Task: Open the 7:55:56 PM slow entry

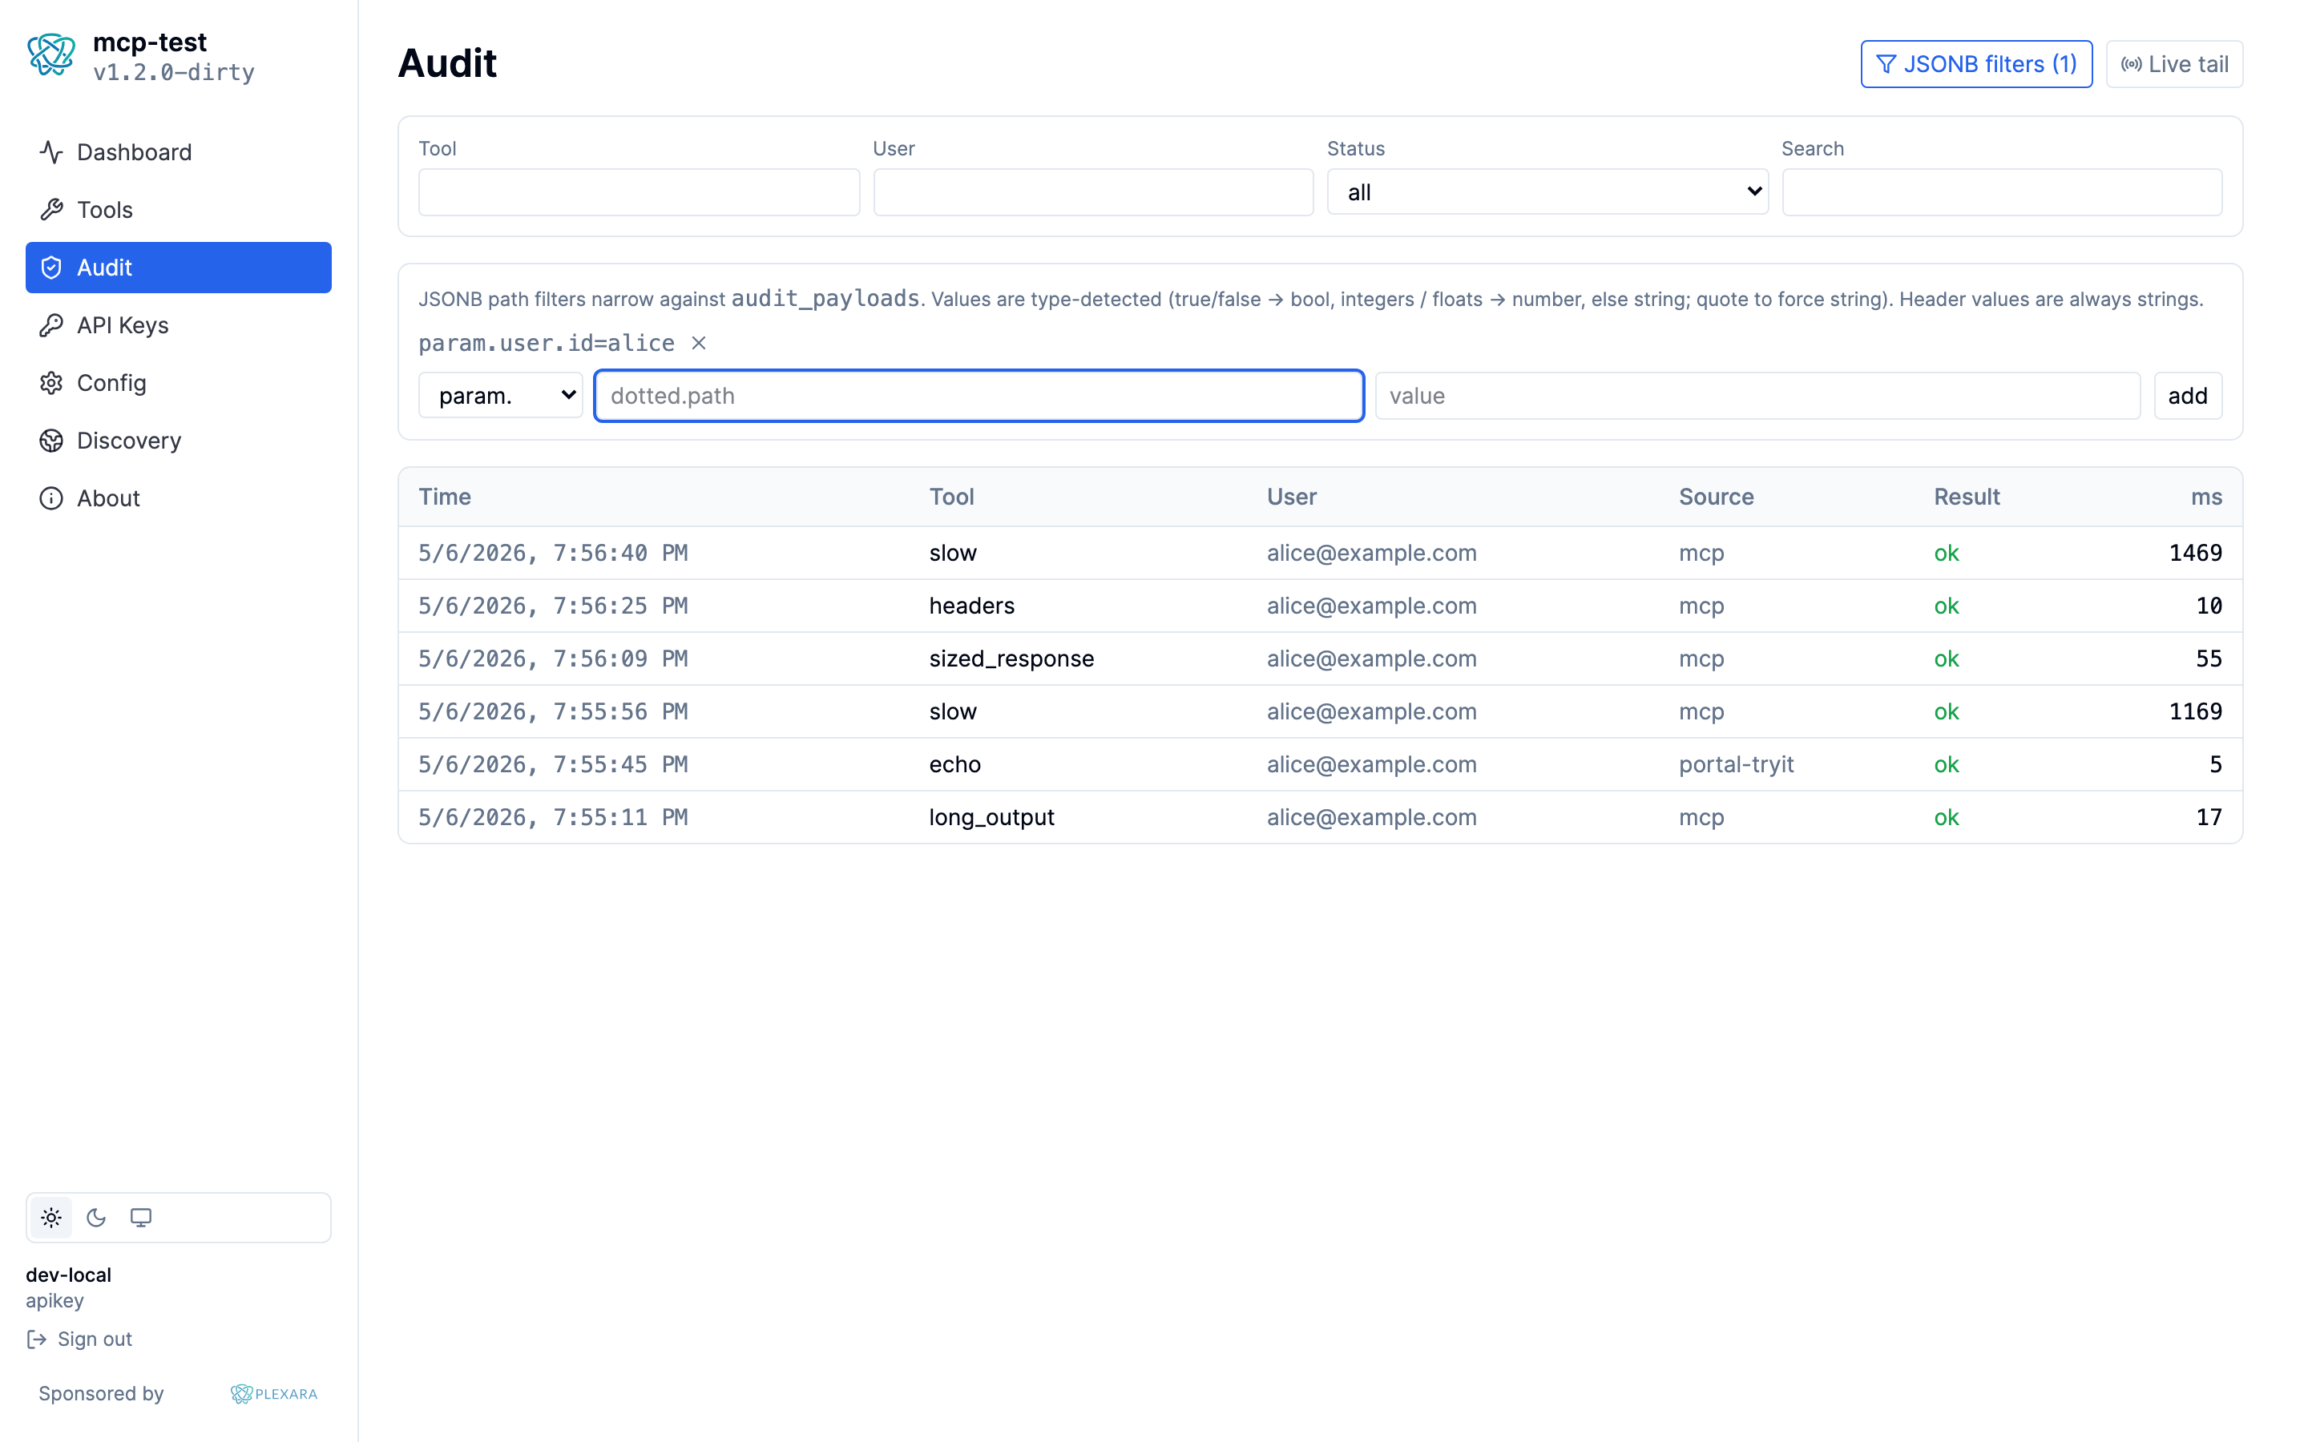Action: pos(1320,711)
